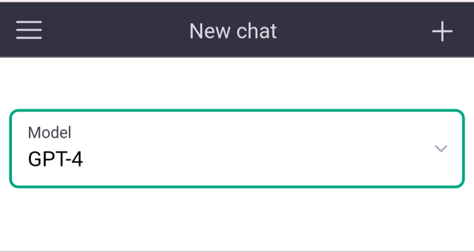Screen dimensions: 474x252
Task: Open the Model selector box
Action: click(x=237, y=149)
